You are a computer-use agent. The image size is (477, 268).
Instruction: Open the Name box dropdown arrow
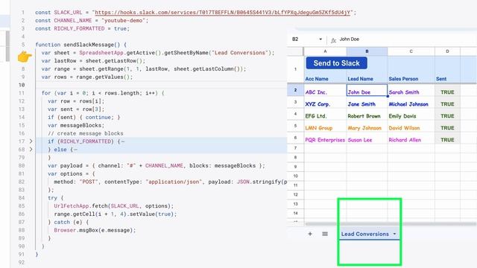[x=320, y=39]
